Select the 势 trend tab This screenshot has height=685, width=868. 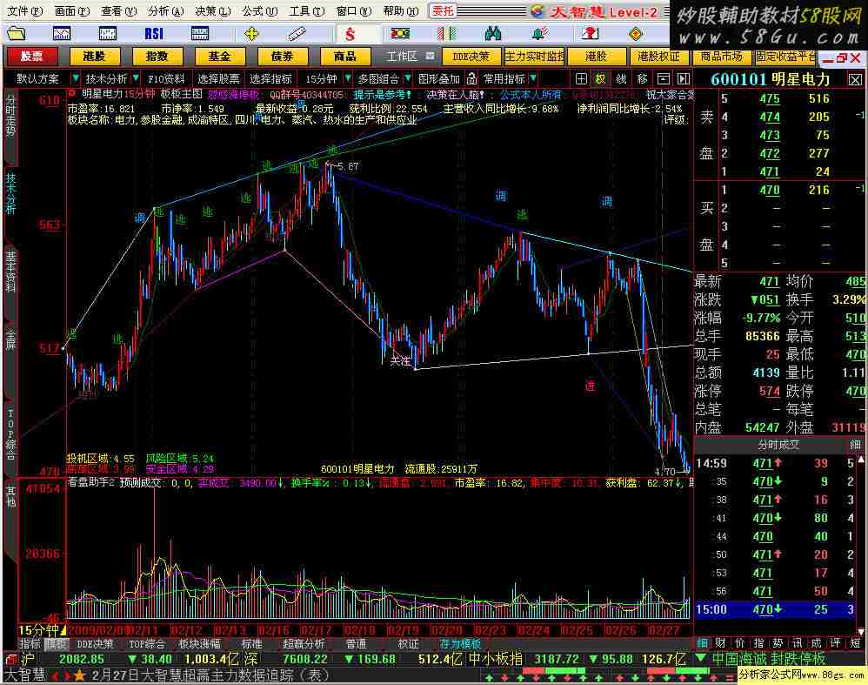coord(778,643)
